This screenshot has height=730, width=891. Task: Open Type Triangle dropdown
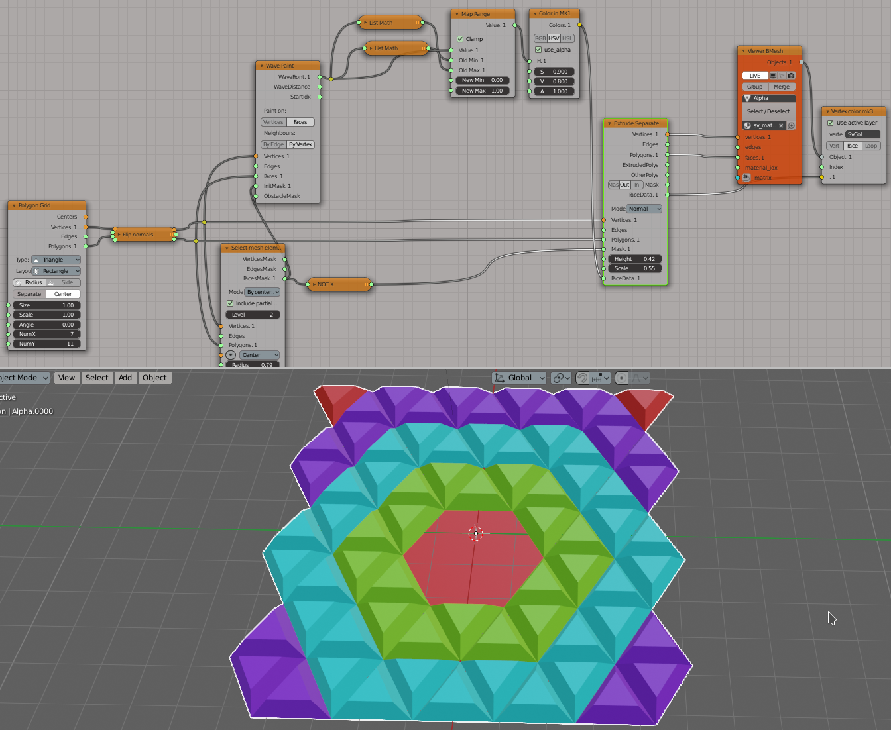coord(56,260)
